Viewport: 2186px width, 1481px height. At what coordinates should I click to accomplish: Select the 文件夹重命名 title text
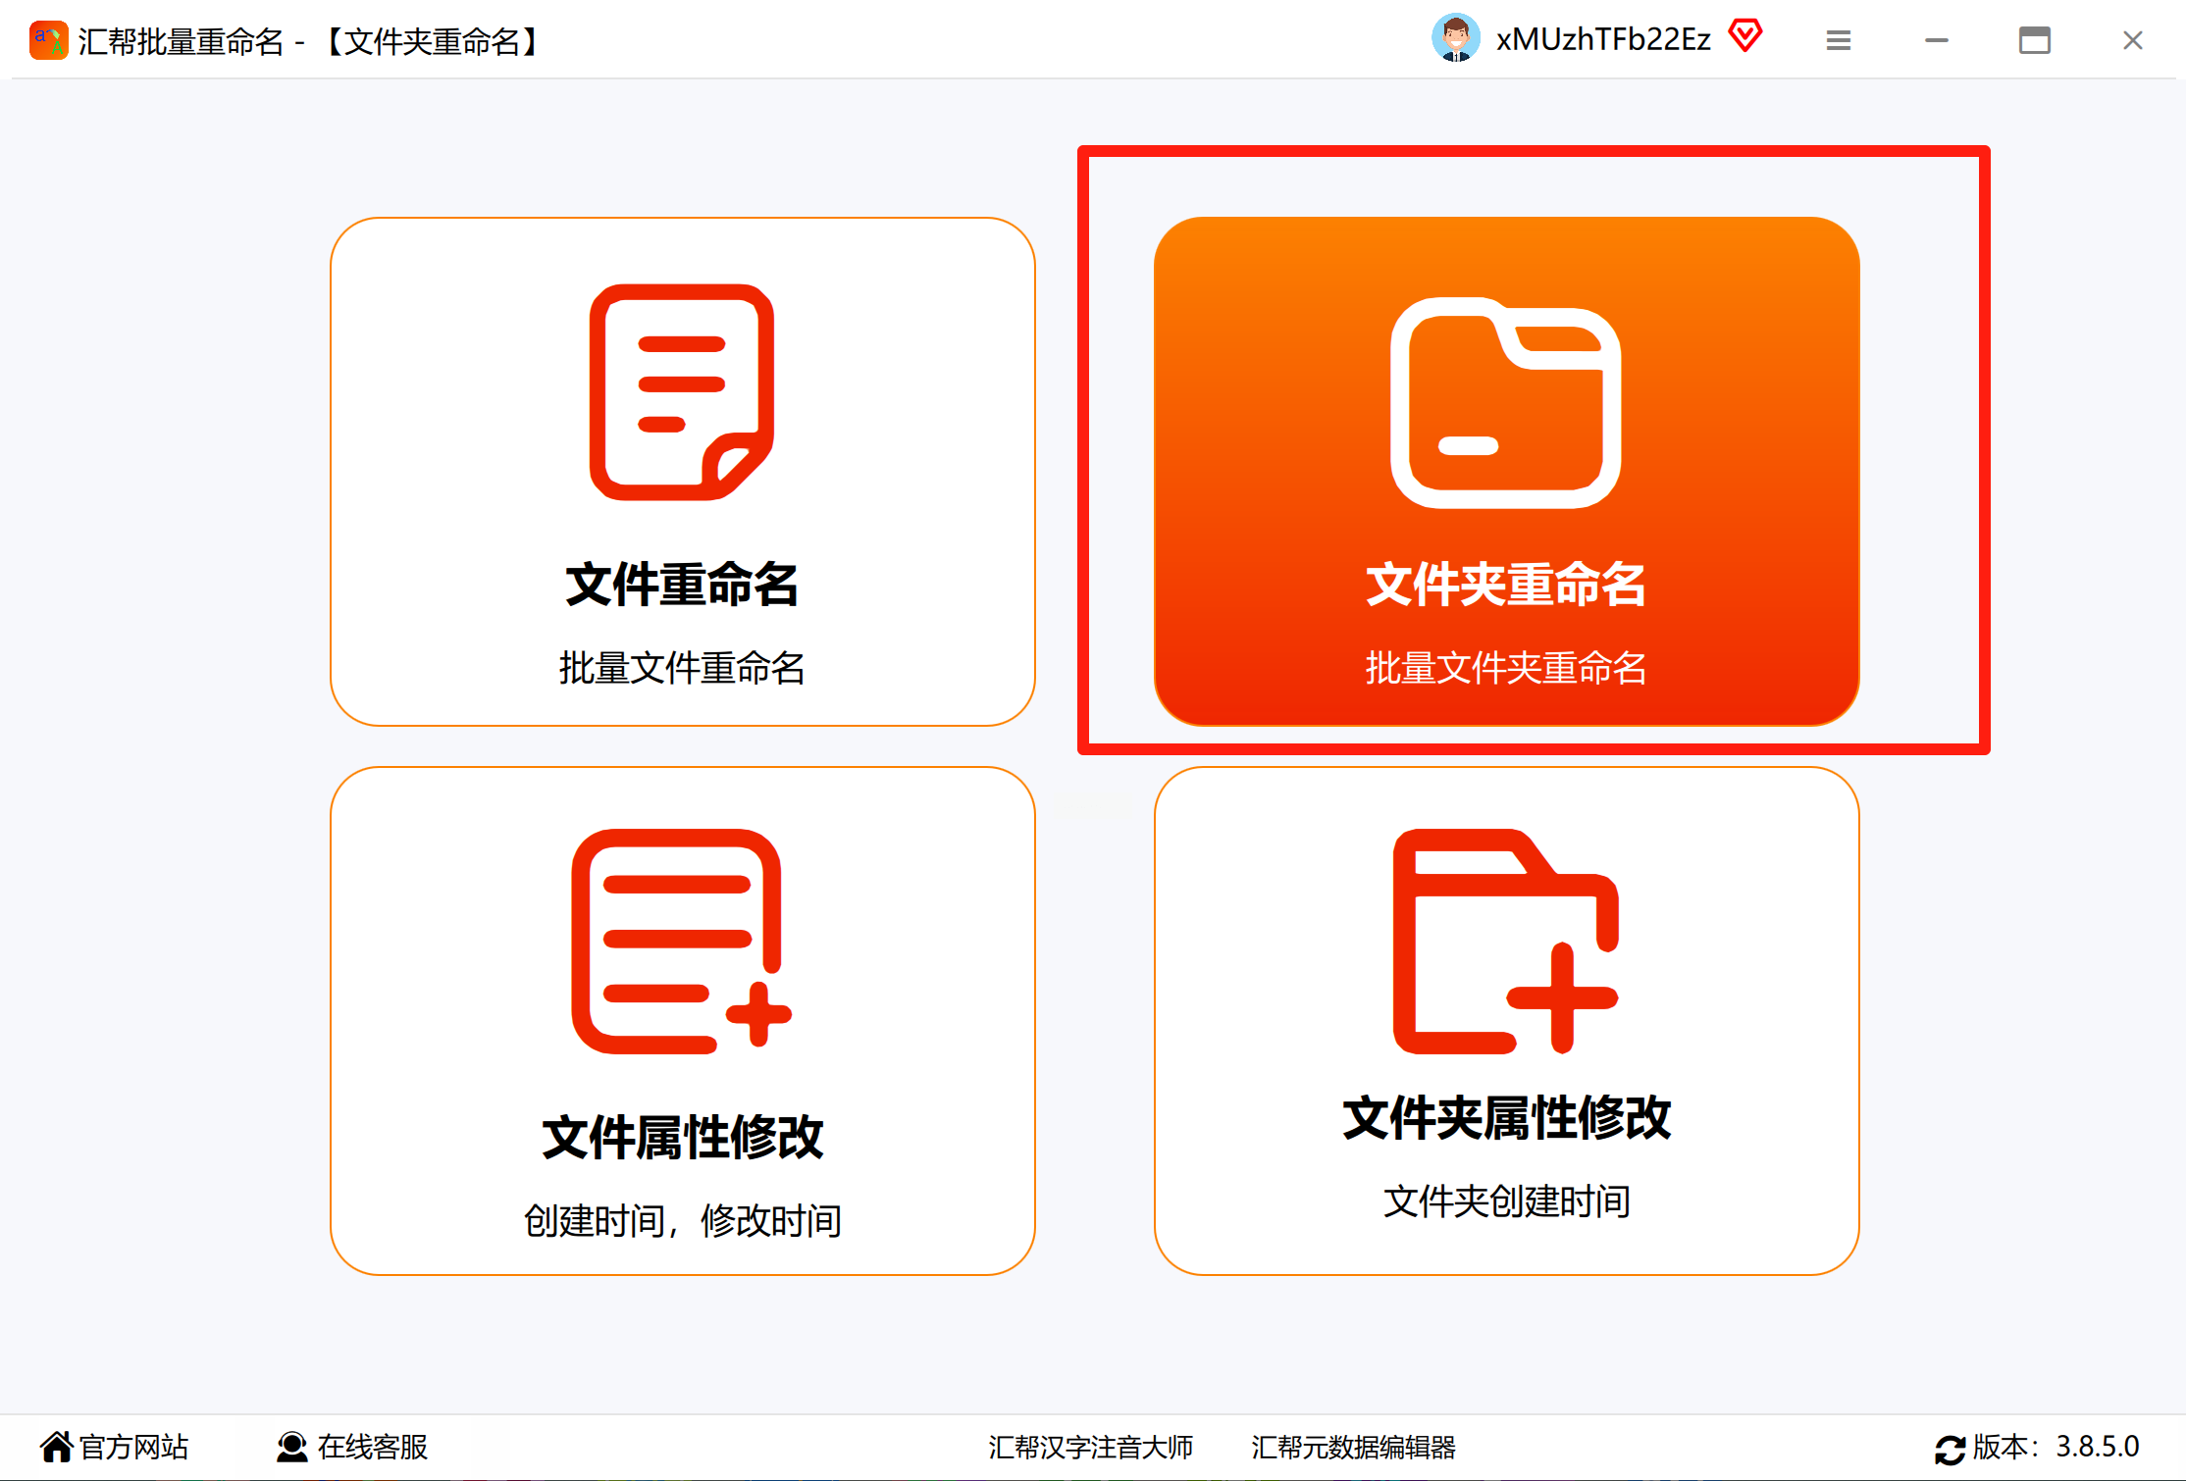(x=1506, y=585)
